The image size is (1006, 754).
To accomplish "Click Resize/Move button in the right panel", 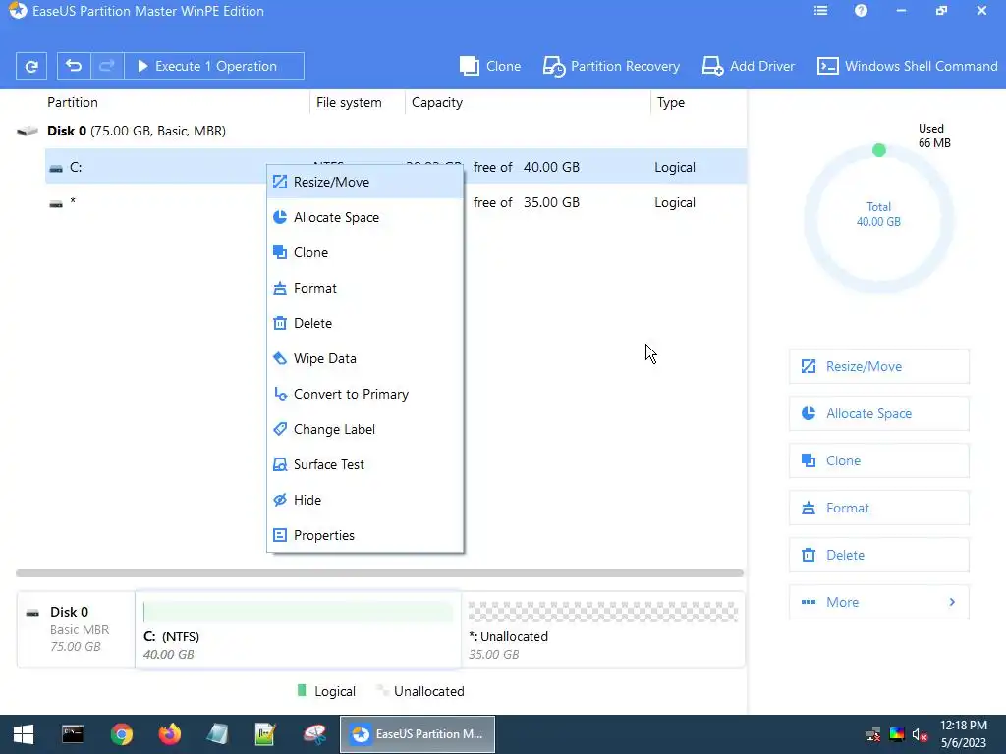I will point(879,367).
